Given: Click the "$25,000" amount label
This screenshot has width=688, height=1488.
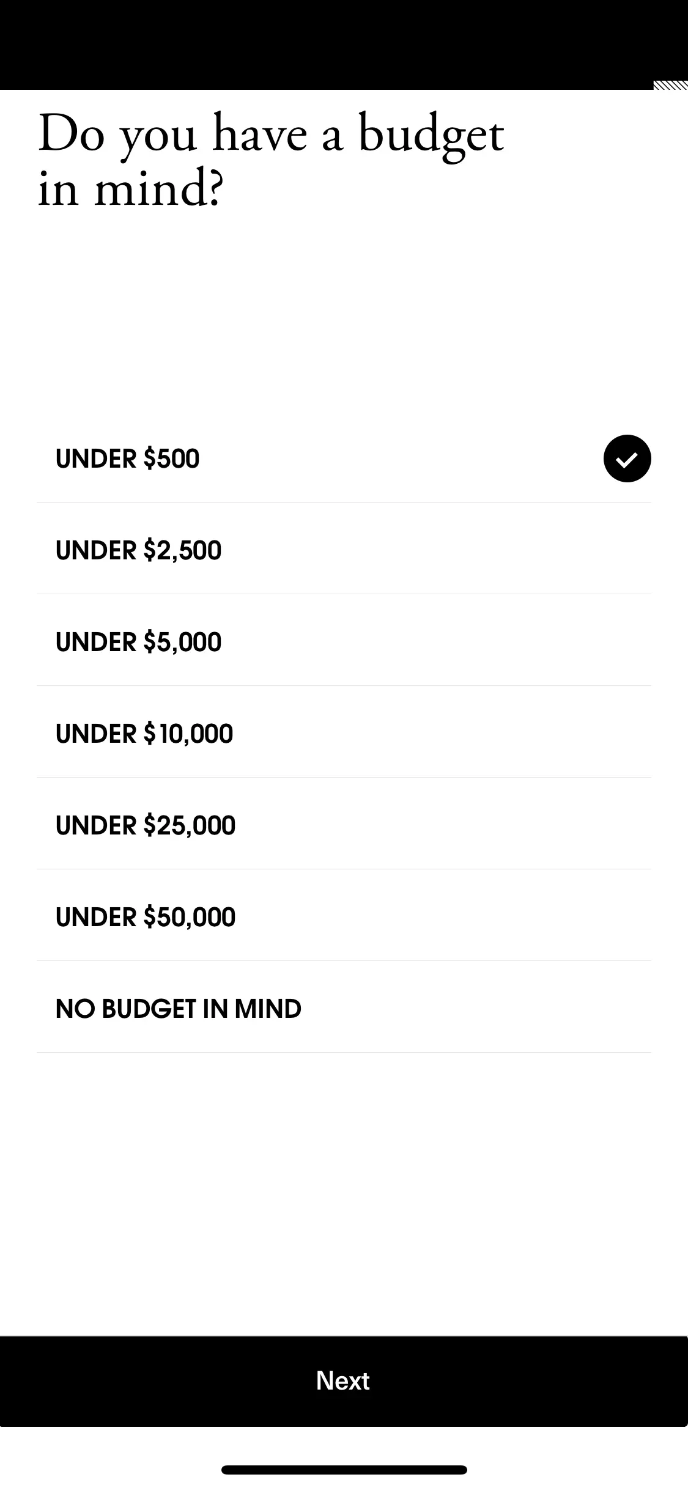Looking at the screenshot, I should point(190,826).
